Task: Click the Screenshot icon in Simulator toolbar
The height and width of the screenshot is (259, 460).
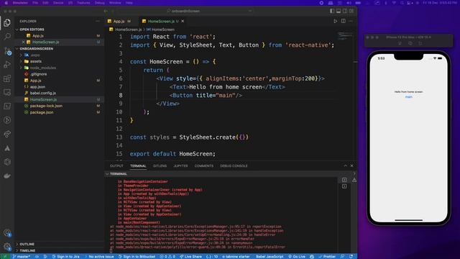Action: (x=410, y=43)
